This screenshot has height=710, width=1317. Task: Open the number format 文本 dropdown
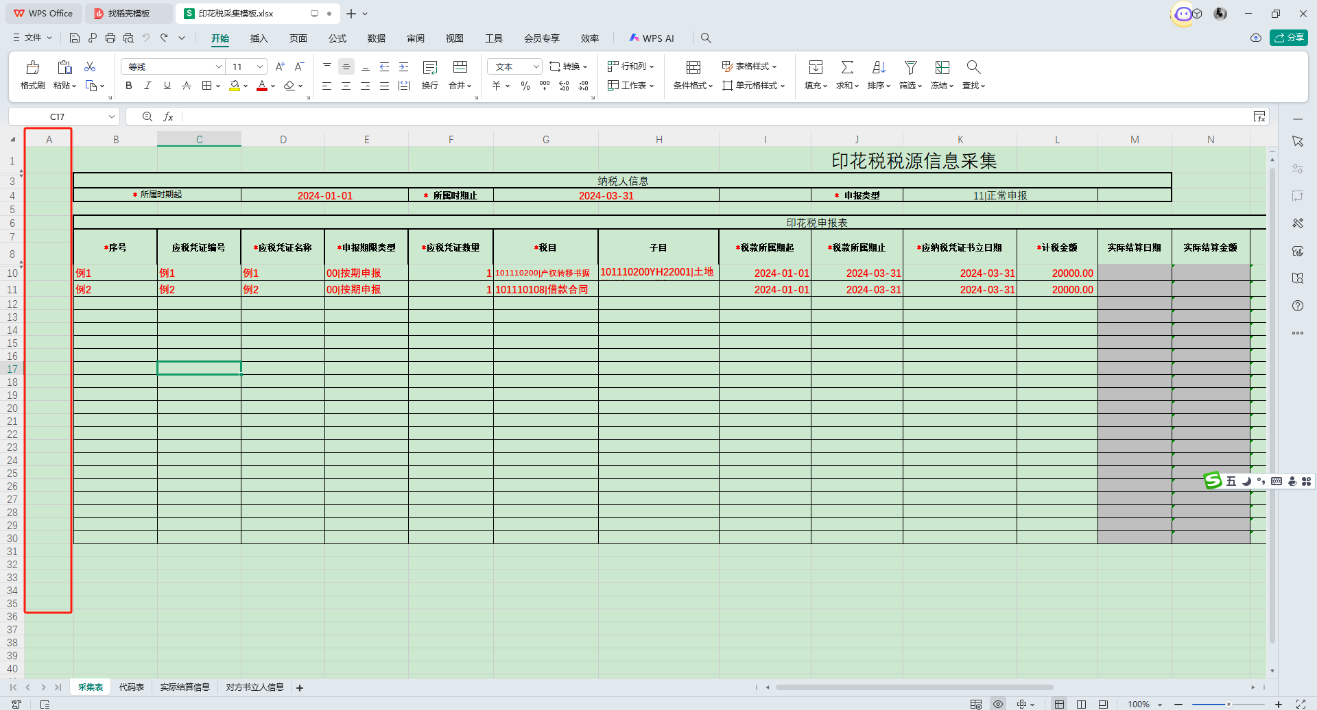[536, 66]
